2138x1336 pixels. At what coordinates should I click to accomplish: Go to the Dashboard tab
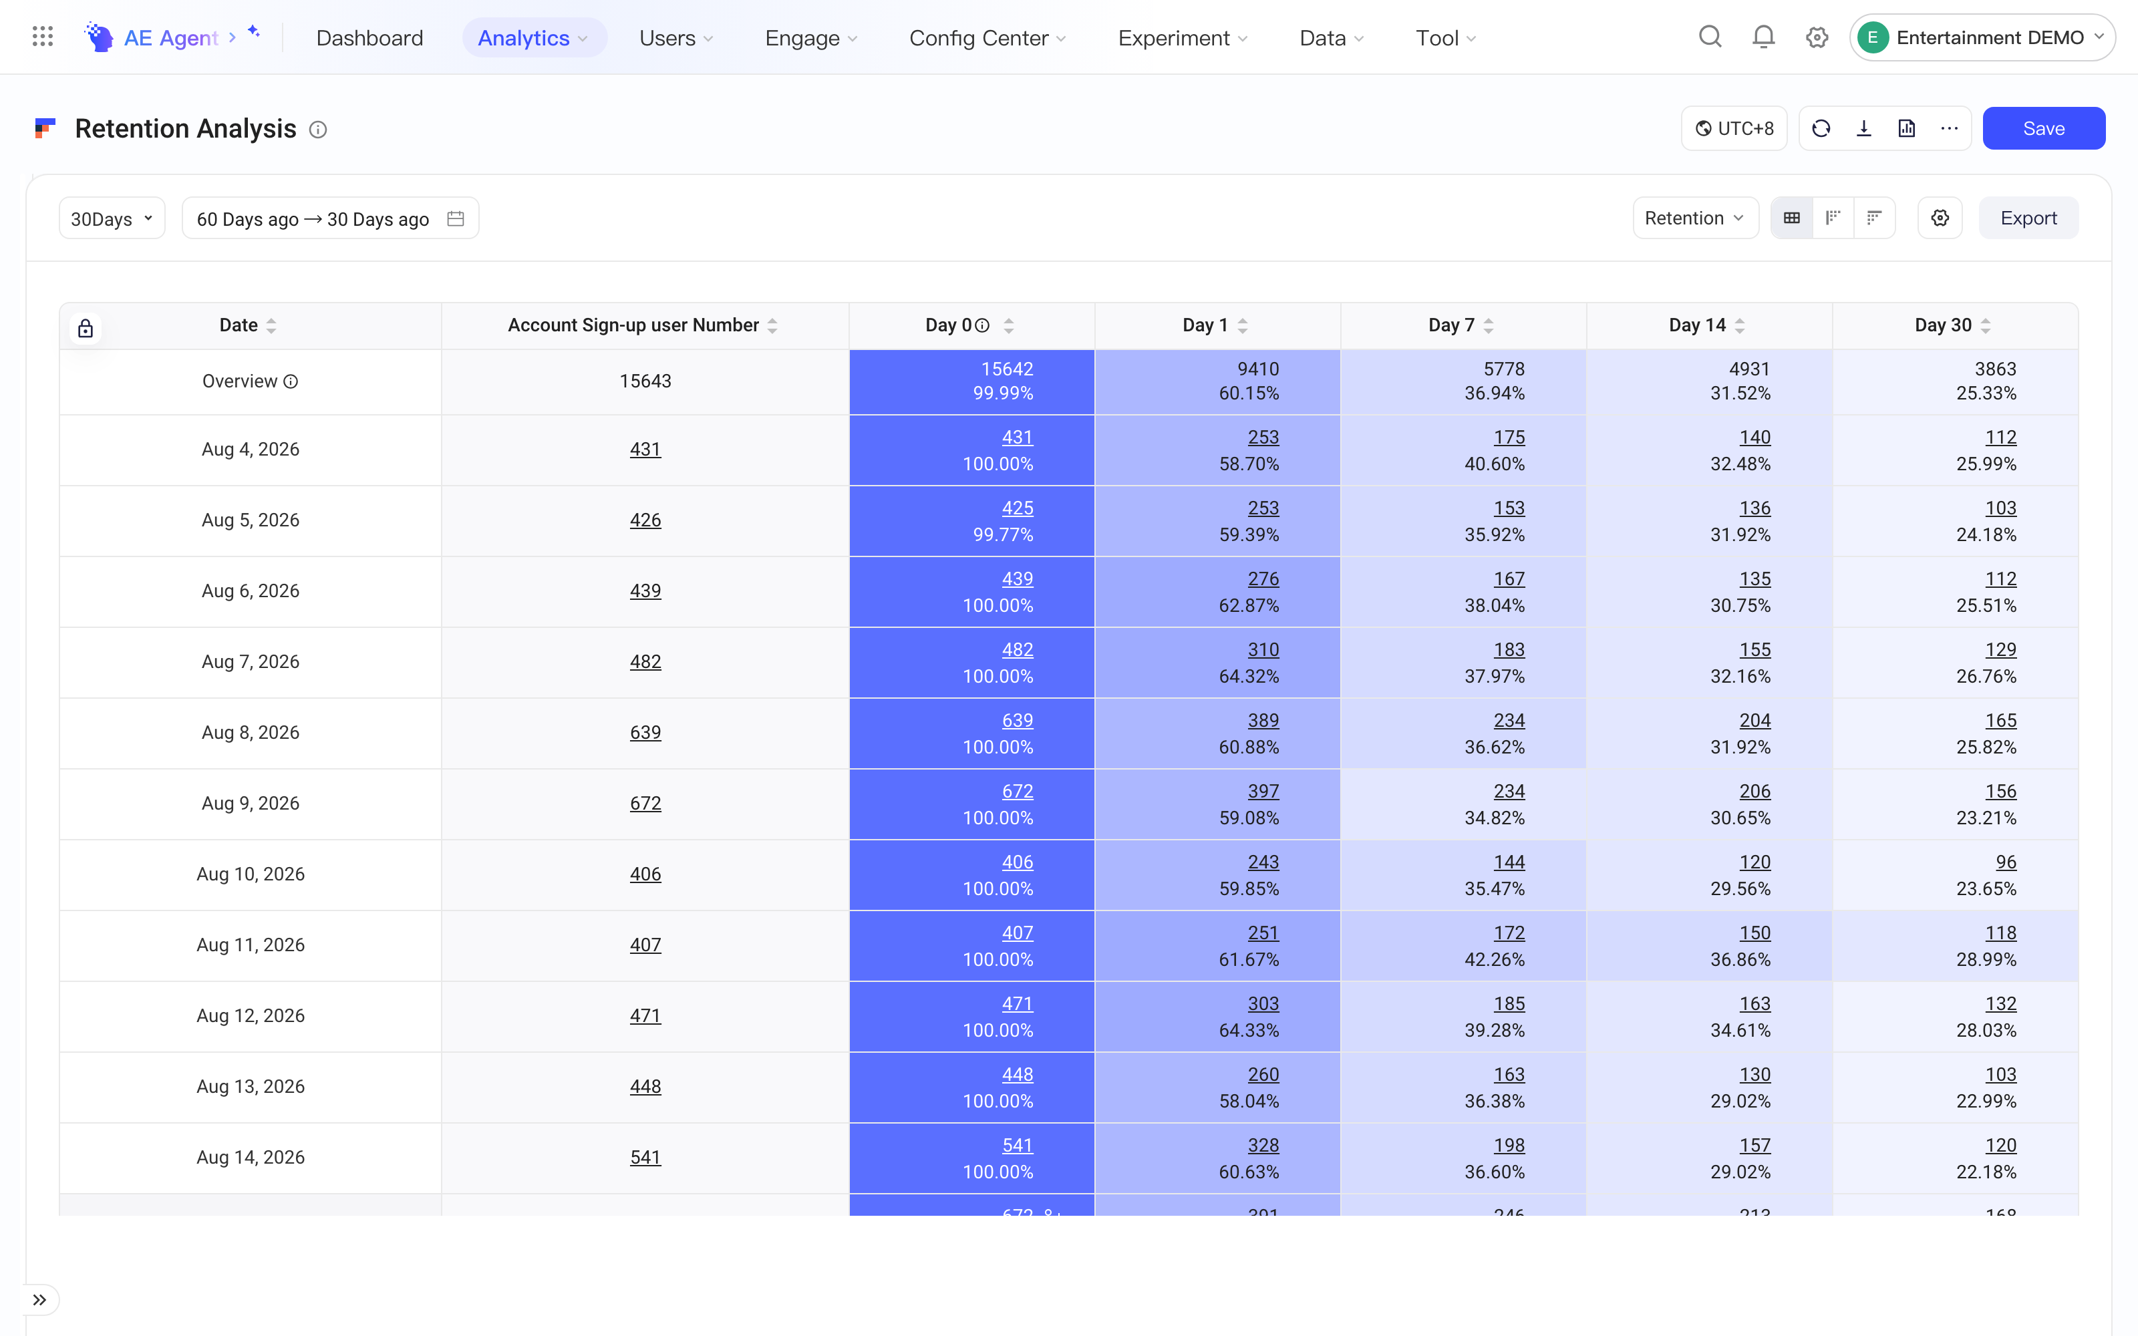pyautogui.click(x=369, y=38)
